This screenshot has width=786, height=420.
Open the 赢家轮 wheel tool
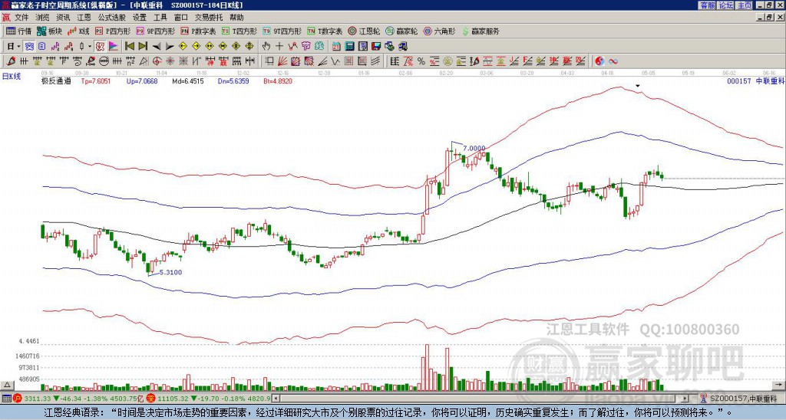pos(401,31)
